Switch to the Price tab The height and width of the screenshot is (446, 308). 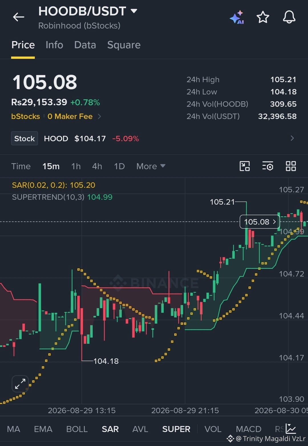pos(23,45)
